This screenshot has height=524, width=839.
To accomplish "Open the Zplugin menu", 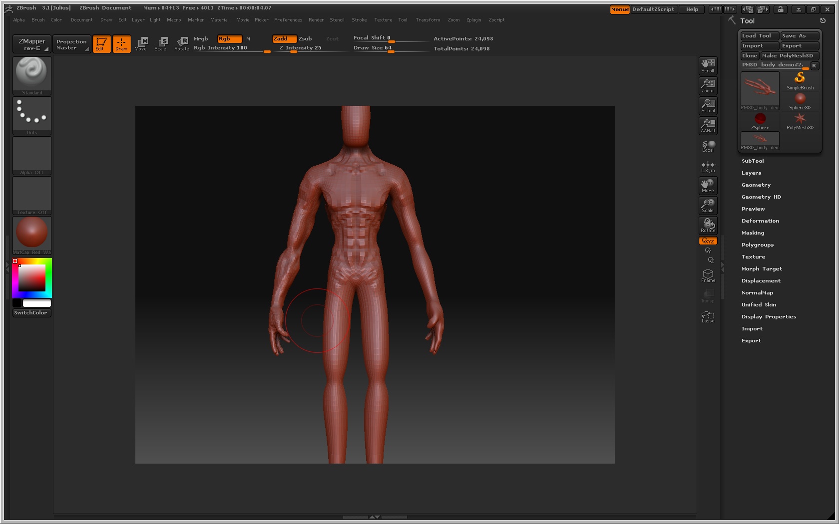I will pos(473,20).
